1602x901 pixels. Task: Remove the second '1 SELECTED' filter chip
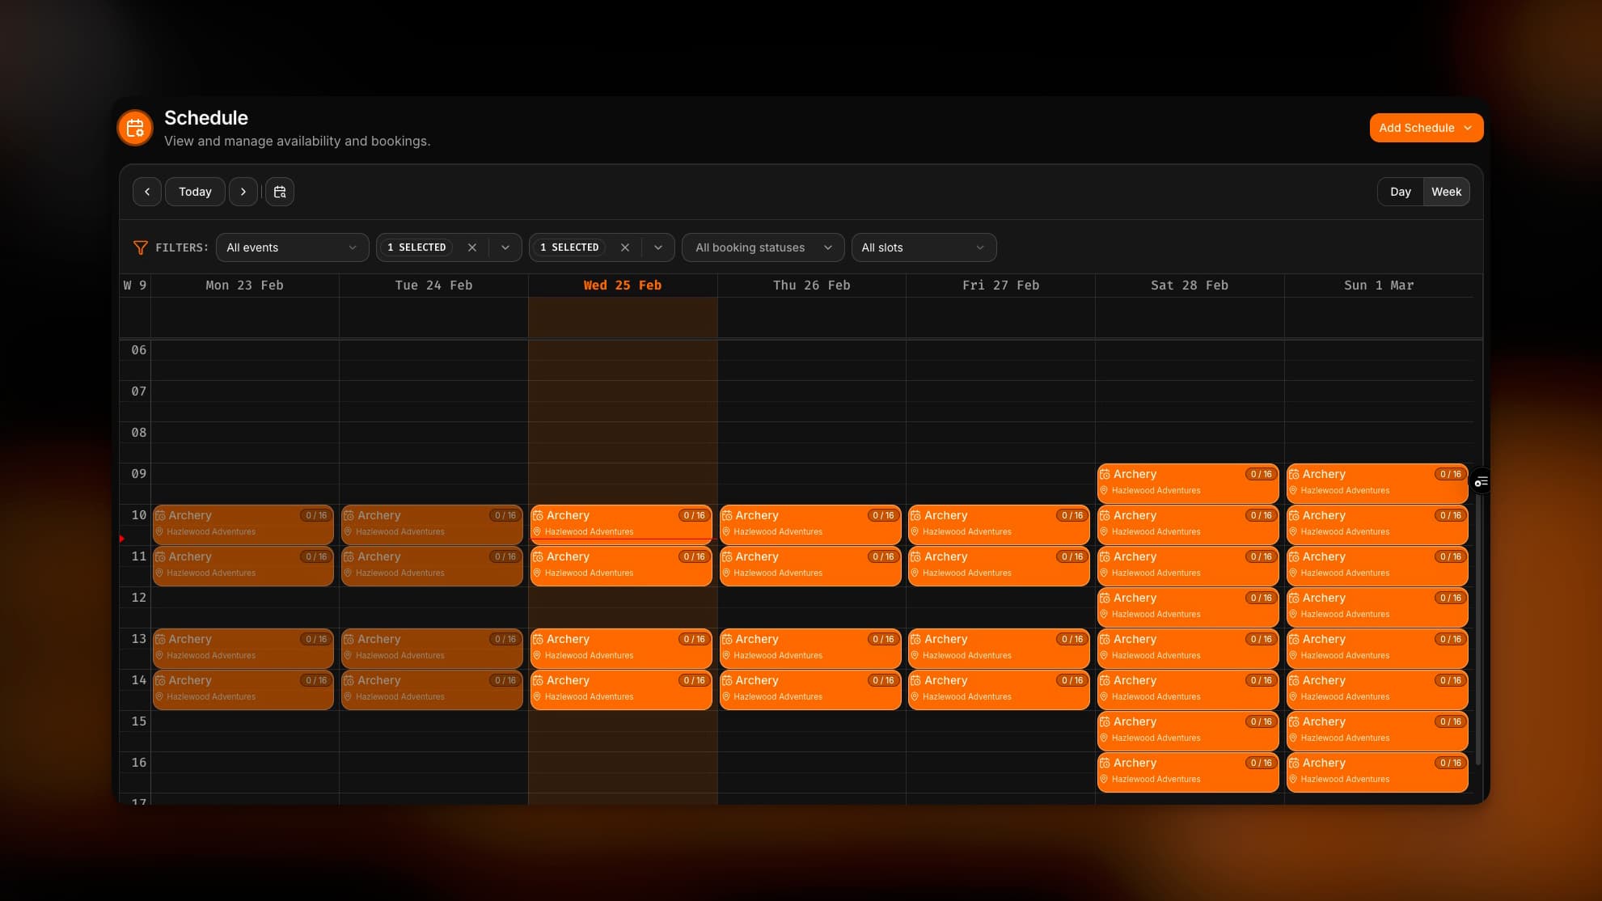(x=625, y=247)
